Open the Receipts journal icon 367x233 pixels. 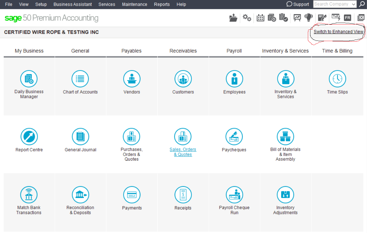pyautogui.click(x=183, y=195)
